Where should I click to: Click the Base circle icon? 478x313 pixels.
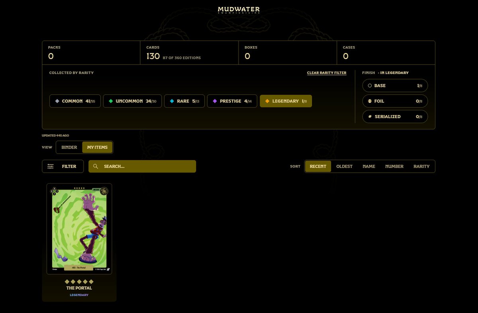370,86
